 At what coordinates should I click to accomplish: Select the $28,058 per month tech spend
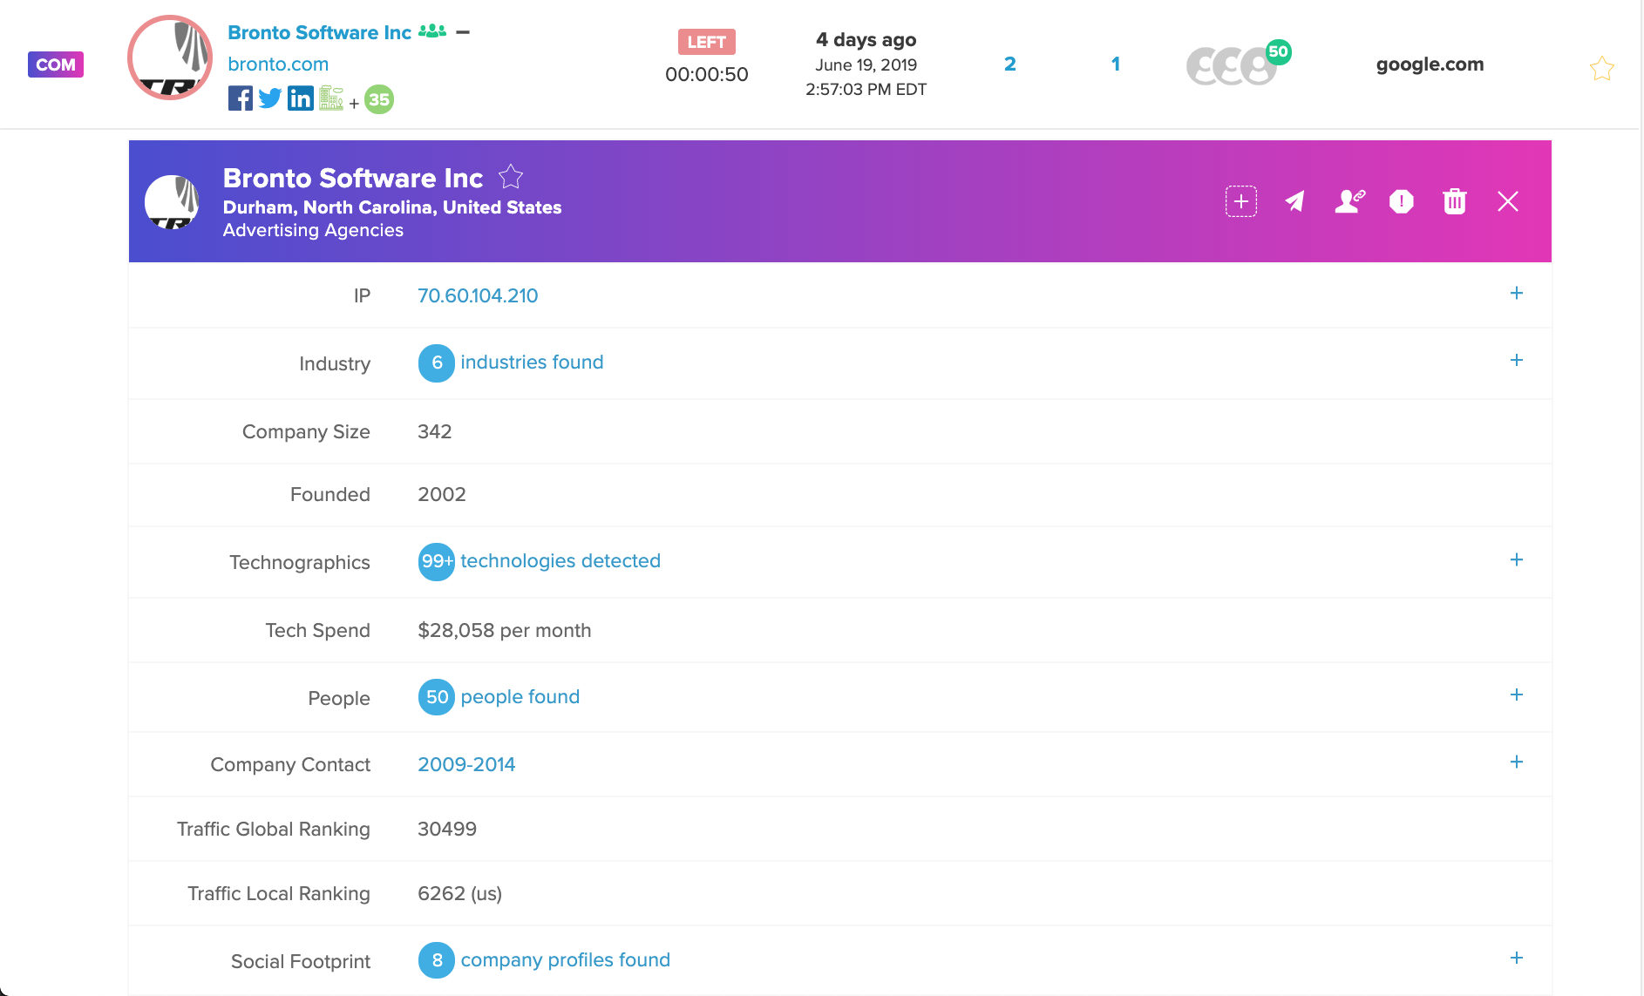click(504, 631)
